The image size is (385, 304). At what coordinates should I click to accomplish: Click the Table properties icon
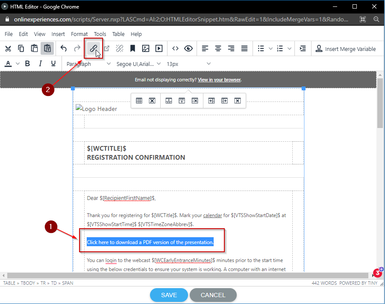pos(139,101)
